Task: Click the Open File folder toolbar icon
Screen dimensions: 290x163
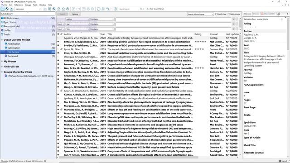Action: coord(78,9)
